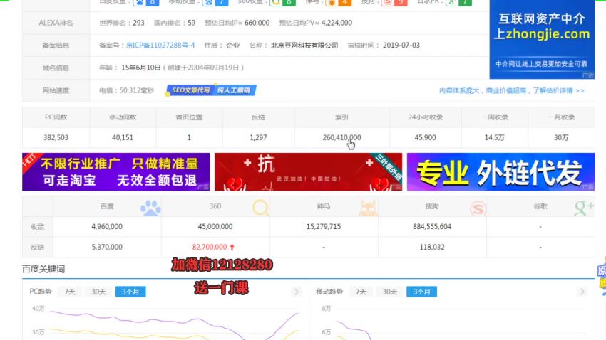Click 360 反链 value 82,700,000
The image size is (606, 340).
(210, 247)
